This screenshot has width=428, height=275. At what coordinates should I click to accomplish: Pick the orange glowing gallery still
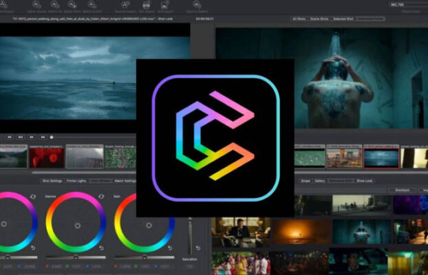click(x=301, y=232)
